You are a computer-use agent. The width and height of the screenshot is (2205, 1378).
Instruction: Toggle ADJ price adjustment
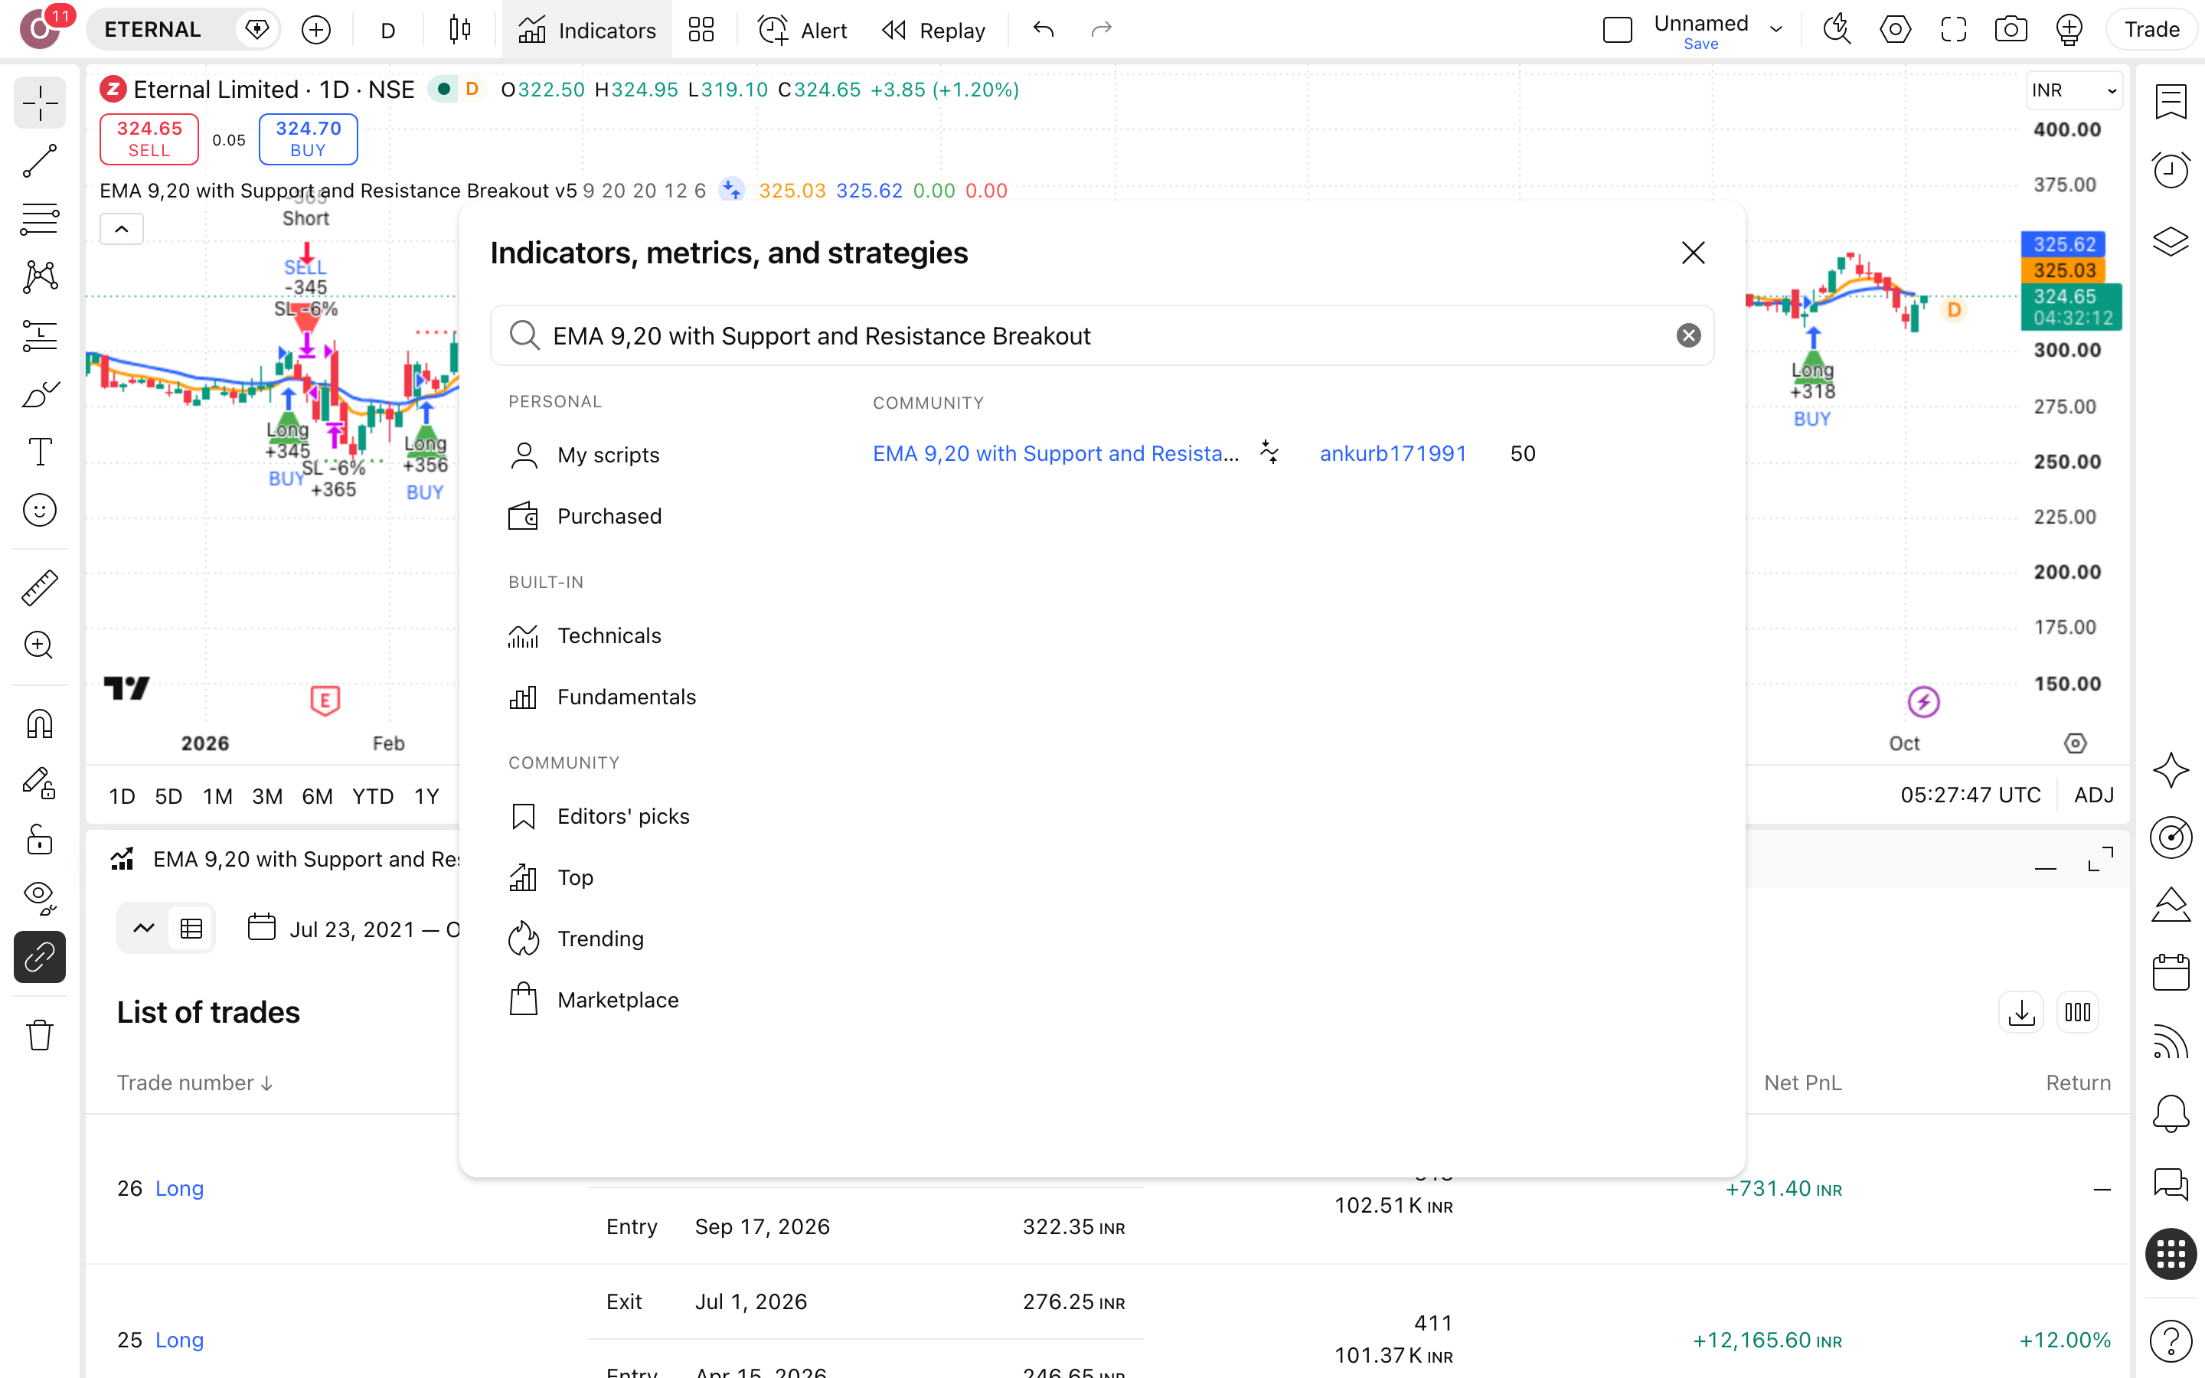2093,795
